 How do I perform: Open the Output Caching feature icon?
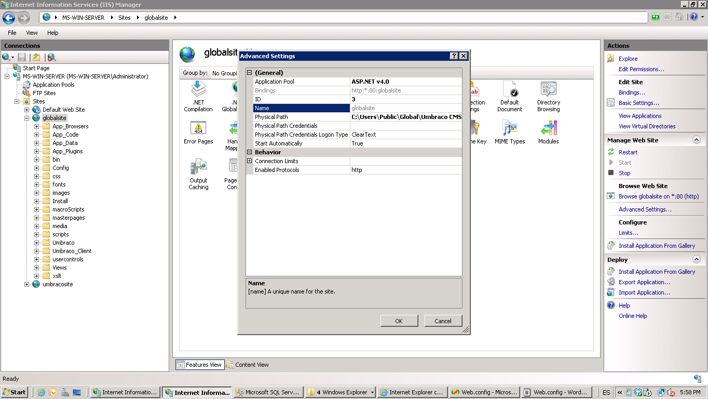[x=198, y=175]
